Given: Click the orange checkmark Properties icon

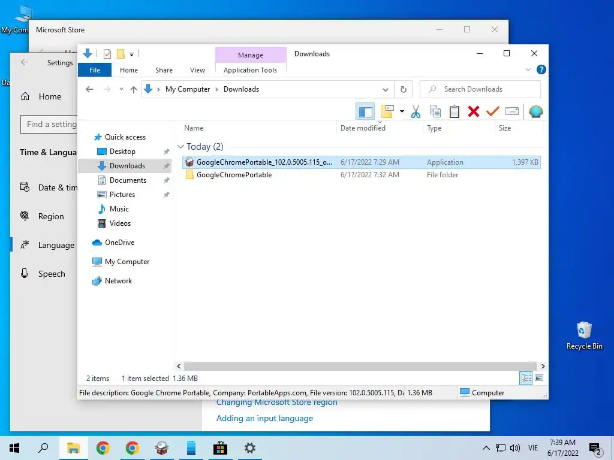Looking at the screenshot, I should tap(493, 112).
